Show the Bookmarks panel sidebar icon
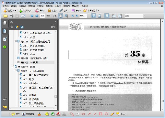Screen dimensions: 165x118 [x=5, y=31]
